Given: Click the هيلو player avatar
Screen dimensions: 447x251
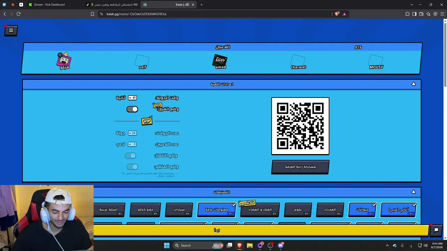Looking at the screenshot, I should [x=64, y=61].
